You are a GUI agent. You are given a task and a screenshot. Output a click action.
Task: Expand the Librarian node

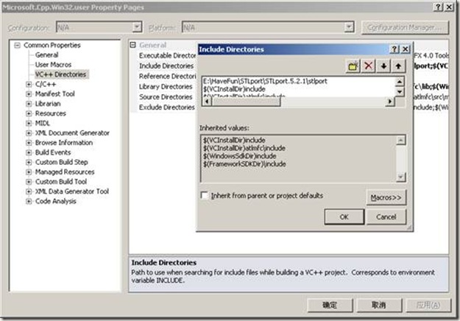(29, 104)
